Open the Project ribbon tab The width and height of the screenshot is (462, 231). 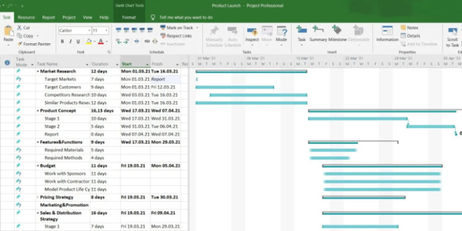click(69, 17)
